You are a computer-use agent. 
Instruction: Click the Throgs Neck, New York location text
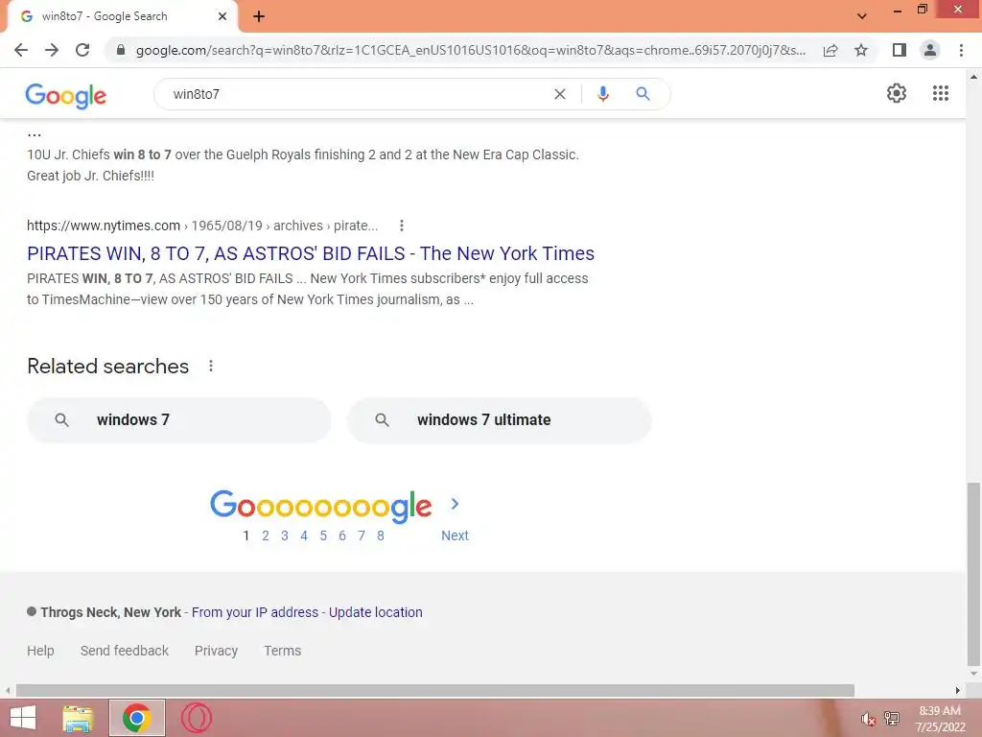point(111,612)
